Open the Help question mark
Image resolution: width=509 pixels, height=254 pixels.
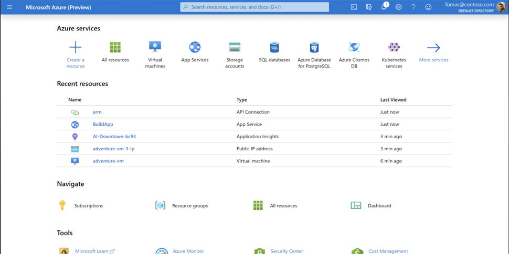pyautogui.click(x=413, y=7)
